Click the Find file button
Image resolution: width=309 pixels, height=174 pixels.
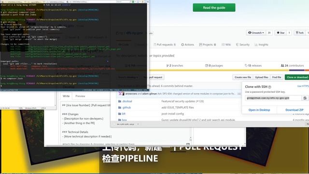(x=277, y=77)
